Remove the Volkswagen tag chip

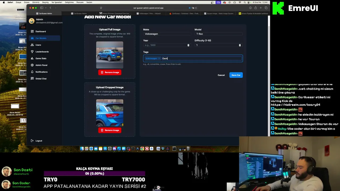(x=159, y=58)
